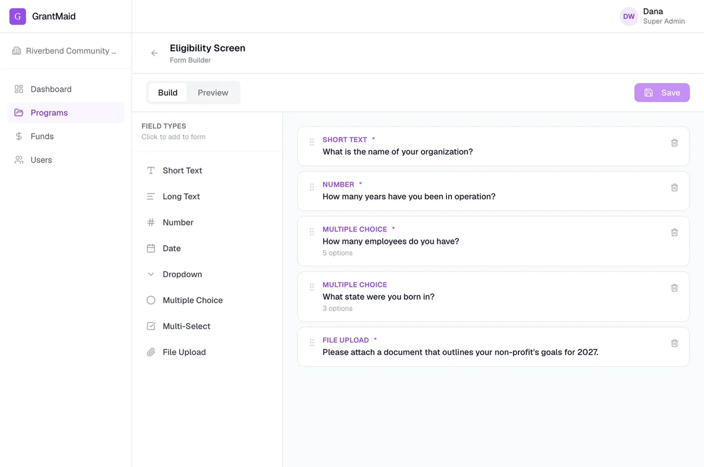This screenshot has height=467, width=704.
Task: Click the NUMBER type label
Action: pos(338,185)
